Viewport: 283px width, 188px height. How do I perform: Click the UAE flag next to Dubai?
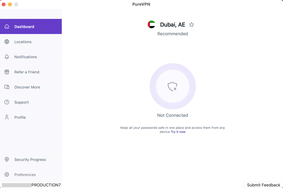[x=151, y=24]
